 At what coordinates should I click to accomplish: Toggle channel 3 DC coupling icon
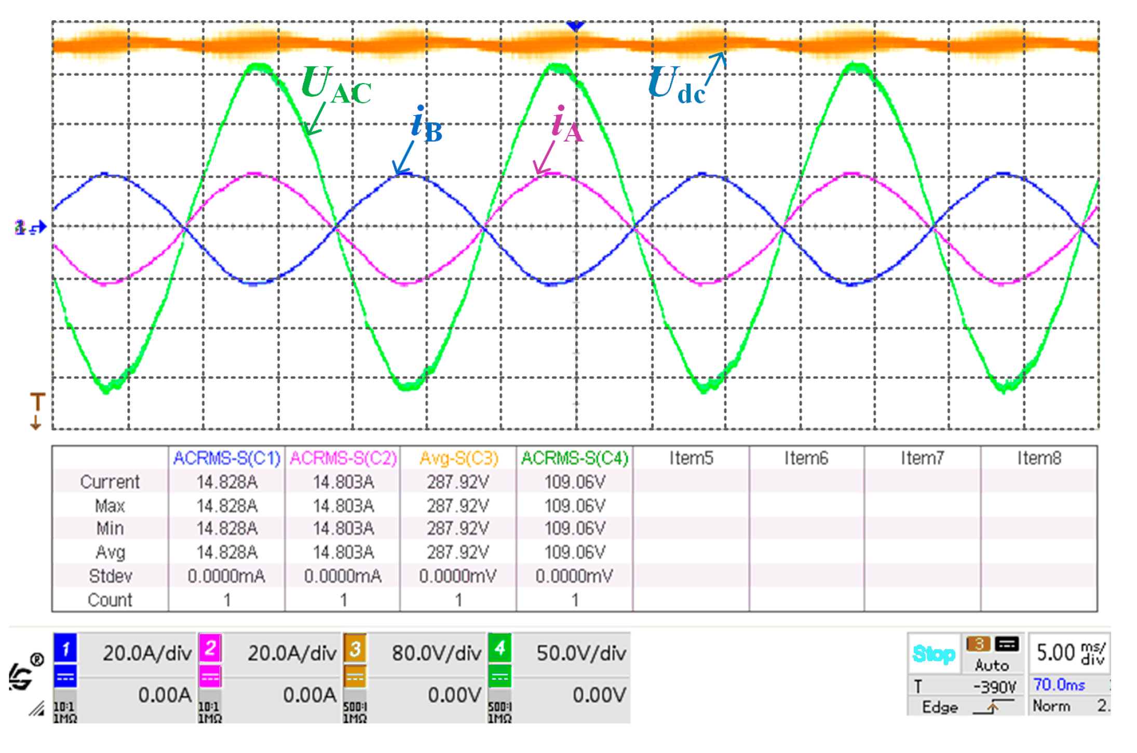(x=355, y=677)
